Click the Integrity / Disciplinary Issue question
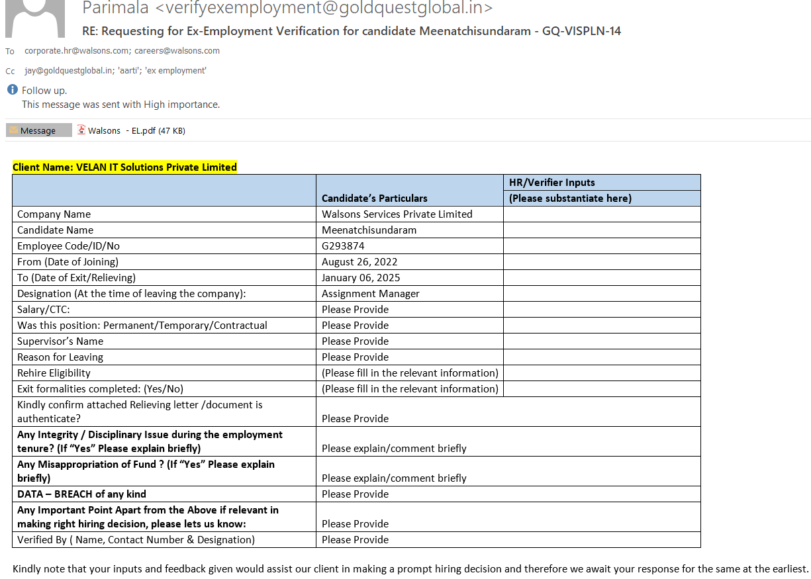The image size is (811, 579). pos(150,441)
